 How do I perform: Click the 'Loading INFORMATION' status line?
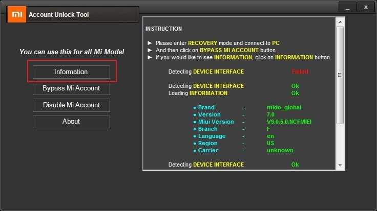pyautogui.click(x=198, y=93)
